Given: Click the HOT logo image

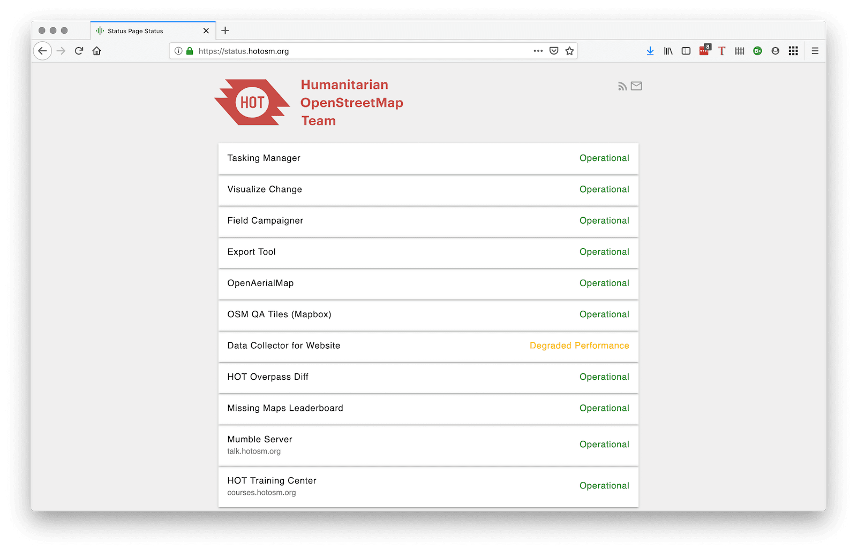Looking at the screenshot, I should click(252, 102).
